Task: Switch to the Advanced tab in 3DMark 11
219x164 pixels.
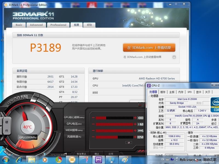Action: tap(36, 25)
